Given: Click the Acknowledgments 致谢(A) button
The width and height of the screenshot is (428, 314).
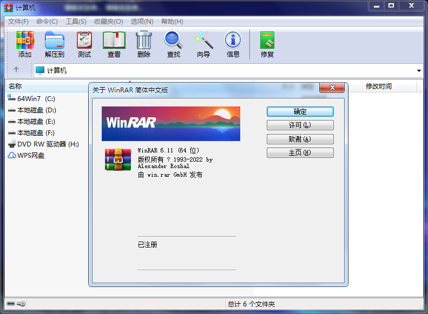Looking at the screenshot, I should pos(300,139).
